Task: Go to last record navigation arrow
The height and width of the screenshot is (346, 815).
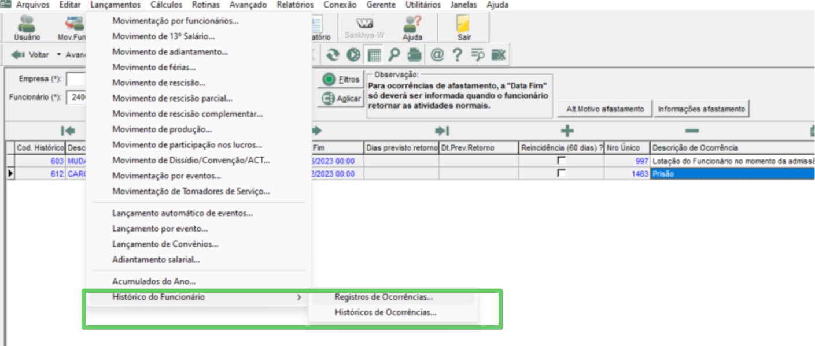Action: point(442,131)
